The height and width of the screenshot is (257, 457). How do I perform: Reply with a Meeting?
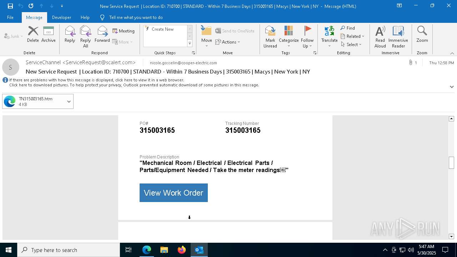point(124,31)
